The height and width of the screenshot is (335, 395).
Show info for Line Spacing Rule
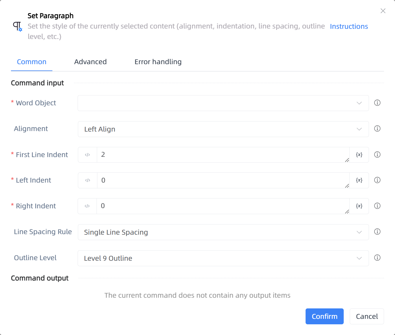377,232
